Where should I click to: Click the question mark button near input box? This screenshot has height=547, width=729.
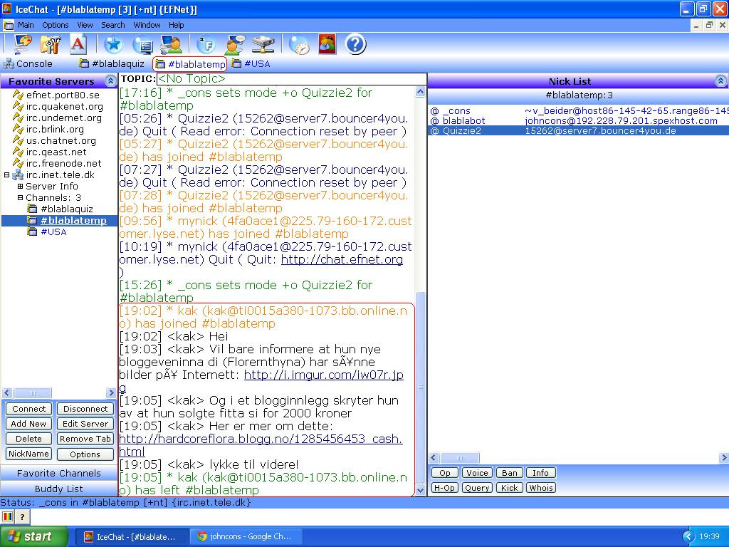pyautogui.click(x=22, y=516)
